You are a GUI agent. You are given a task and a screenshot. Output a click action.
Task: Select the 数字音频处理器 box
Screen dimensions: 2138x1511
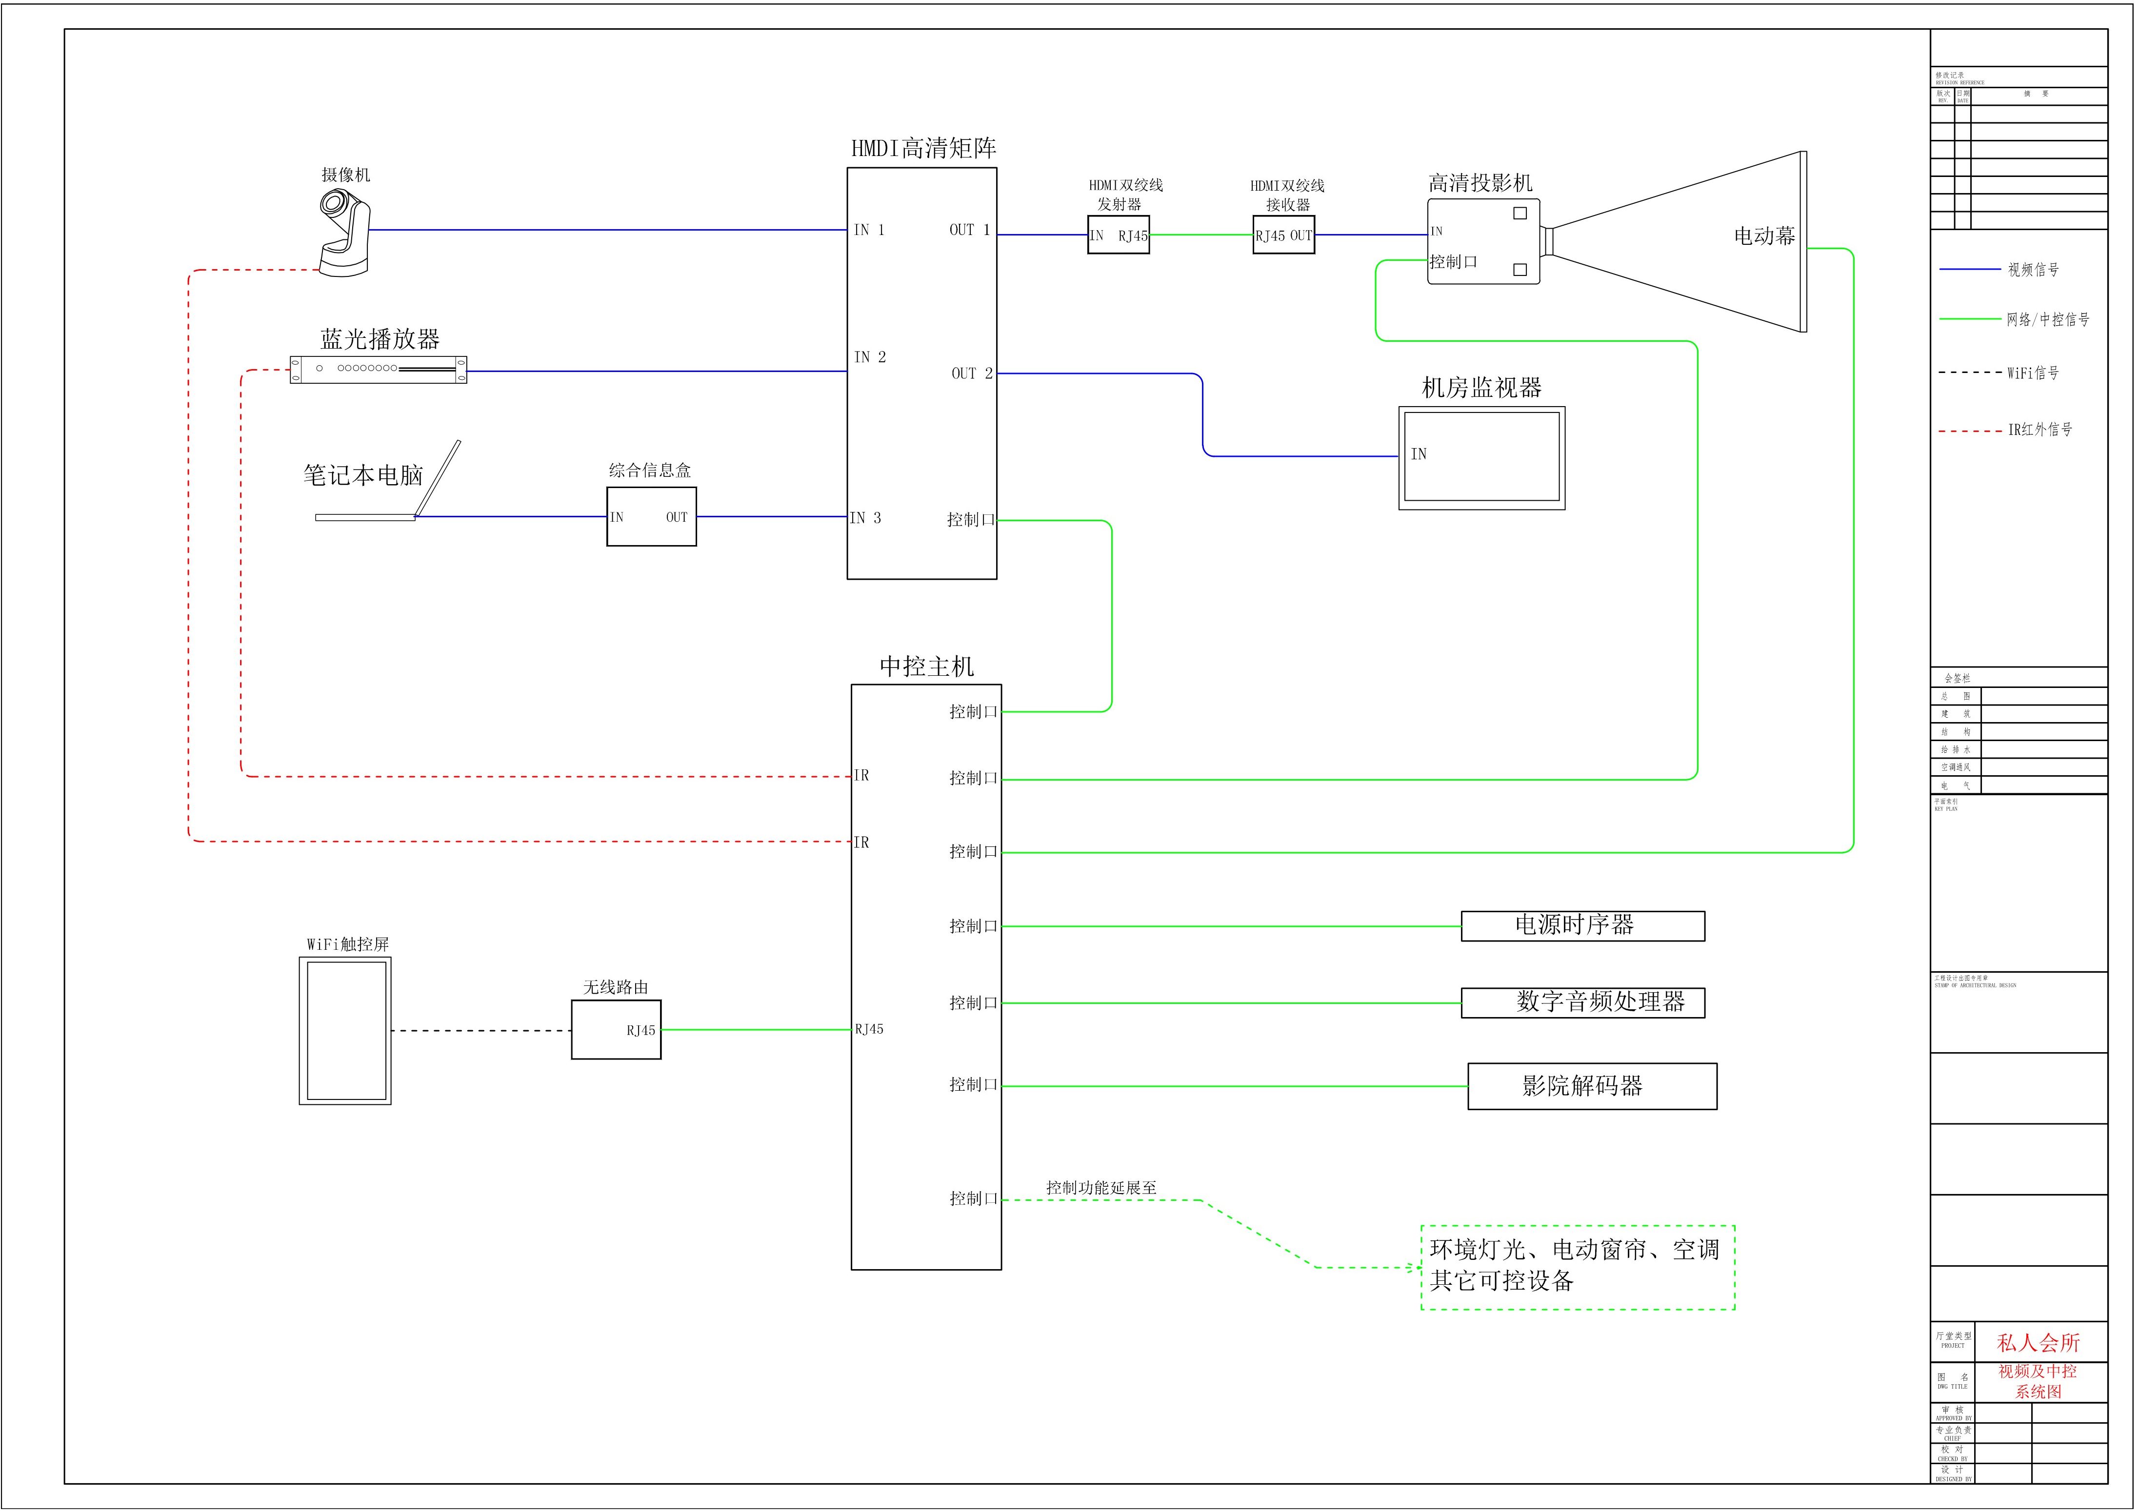[x=1583, y=1002]
